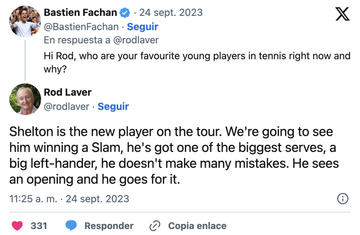Screen dimensions: 360x235
Task: Open Rod Laver's profile photo
Action: (x=25, y=99)
